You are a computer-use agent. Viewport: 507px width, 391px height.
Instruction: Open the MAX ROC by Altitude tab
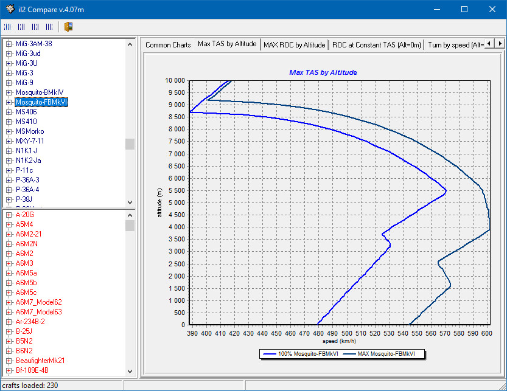[294, 45]
